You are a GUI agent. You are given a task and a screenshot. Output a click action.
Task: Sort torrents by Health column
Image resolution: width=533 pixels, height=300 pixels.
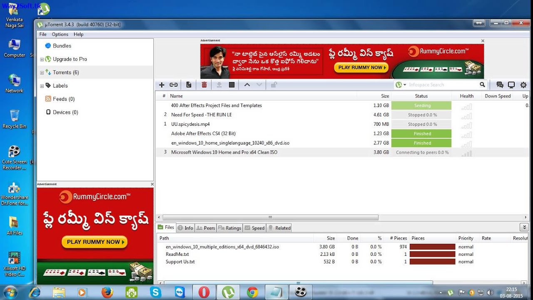(x=467, y=96)
